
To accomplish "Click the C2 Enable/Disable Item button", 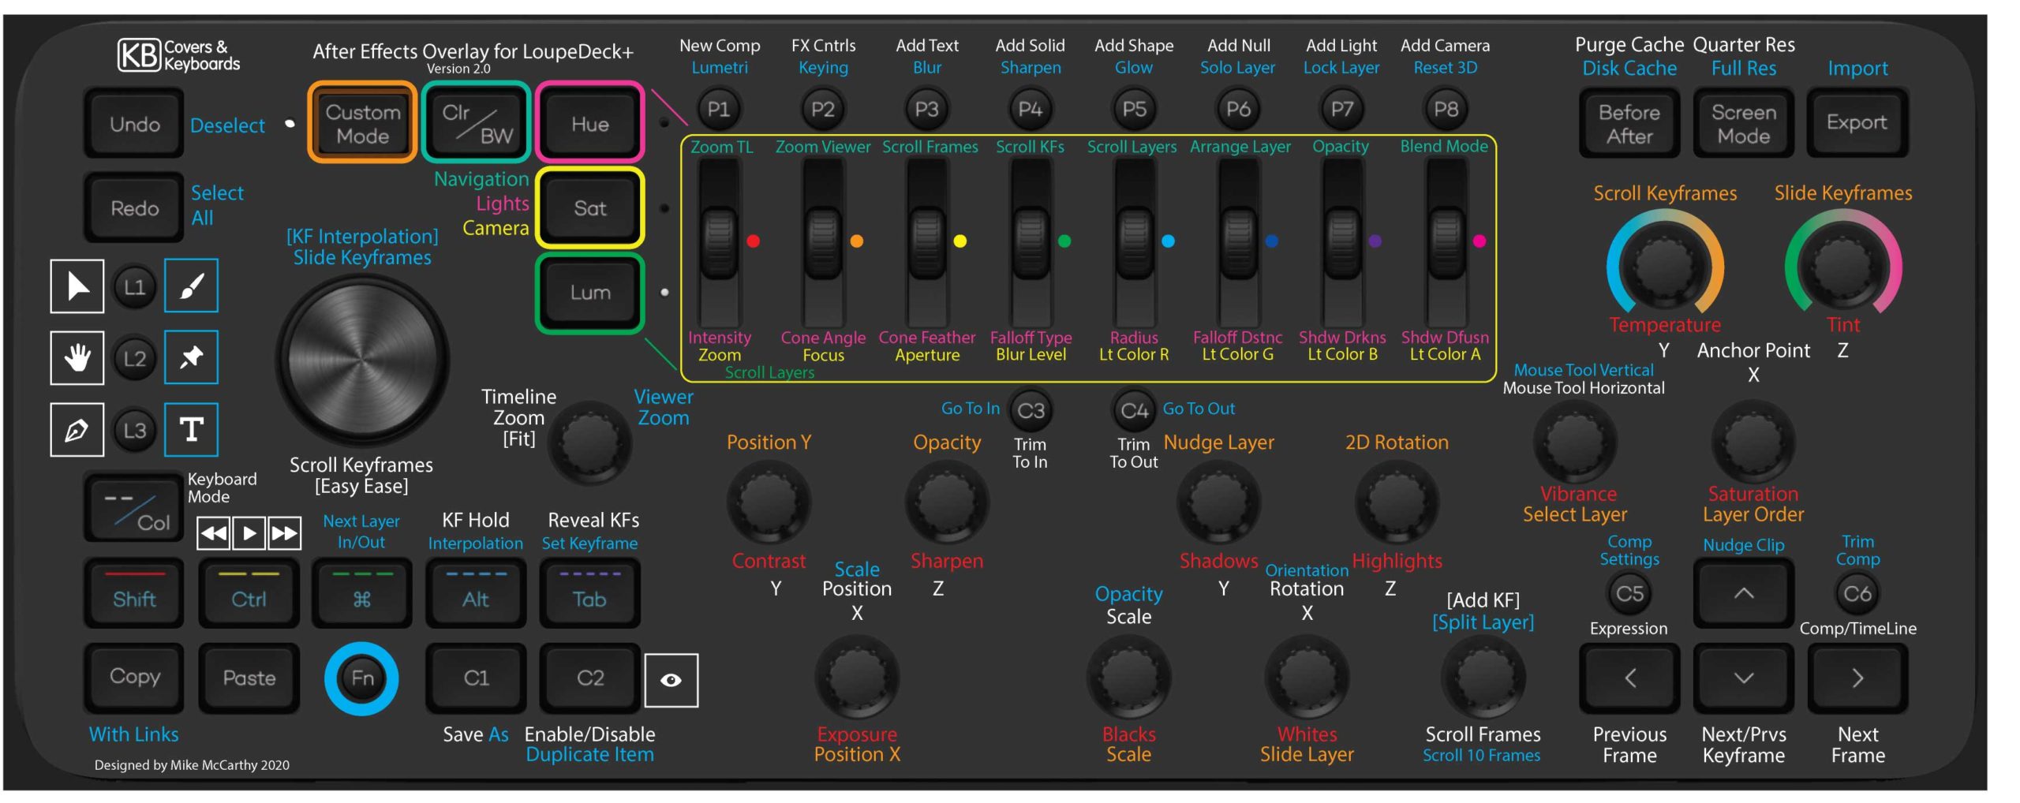I will [x=589, y=678].
